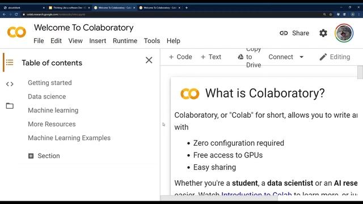363x204 pixels.
Task: Click Copy to Drive
Action: point(250,57)
